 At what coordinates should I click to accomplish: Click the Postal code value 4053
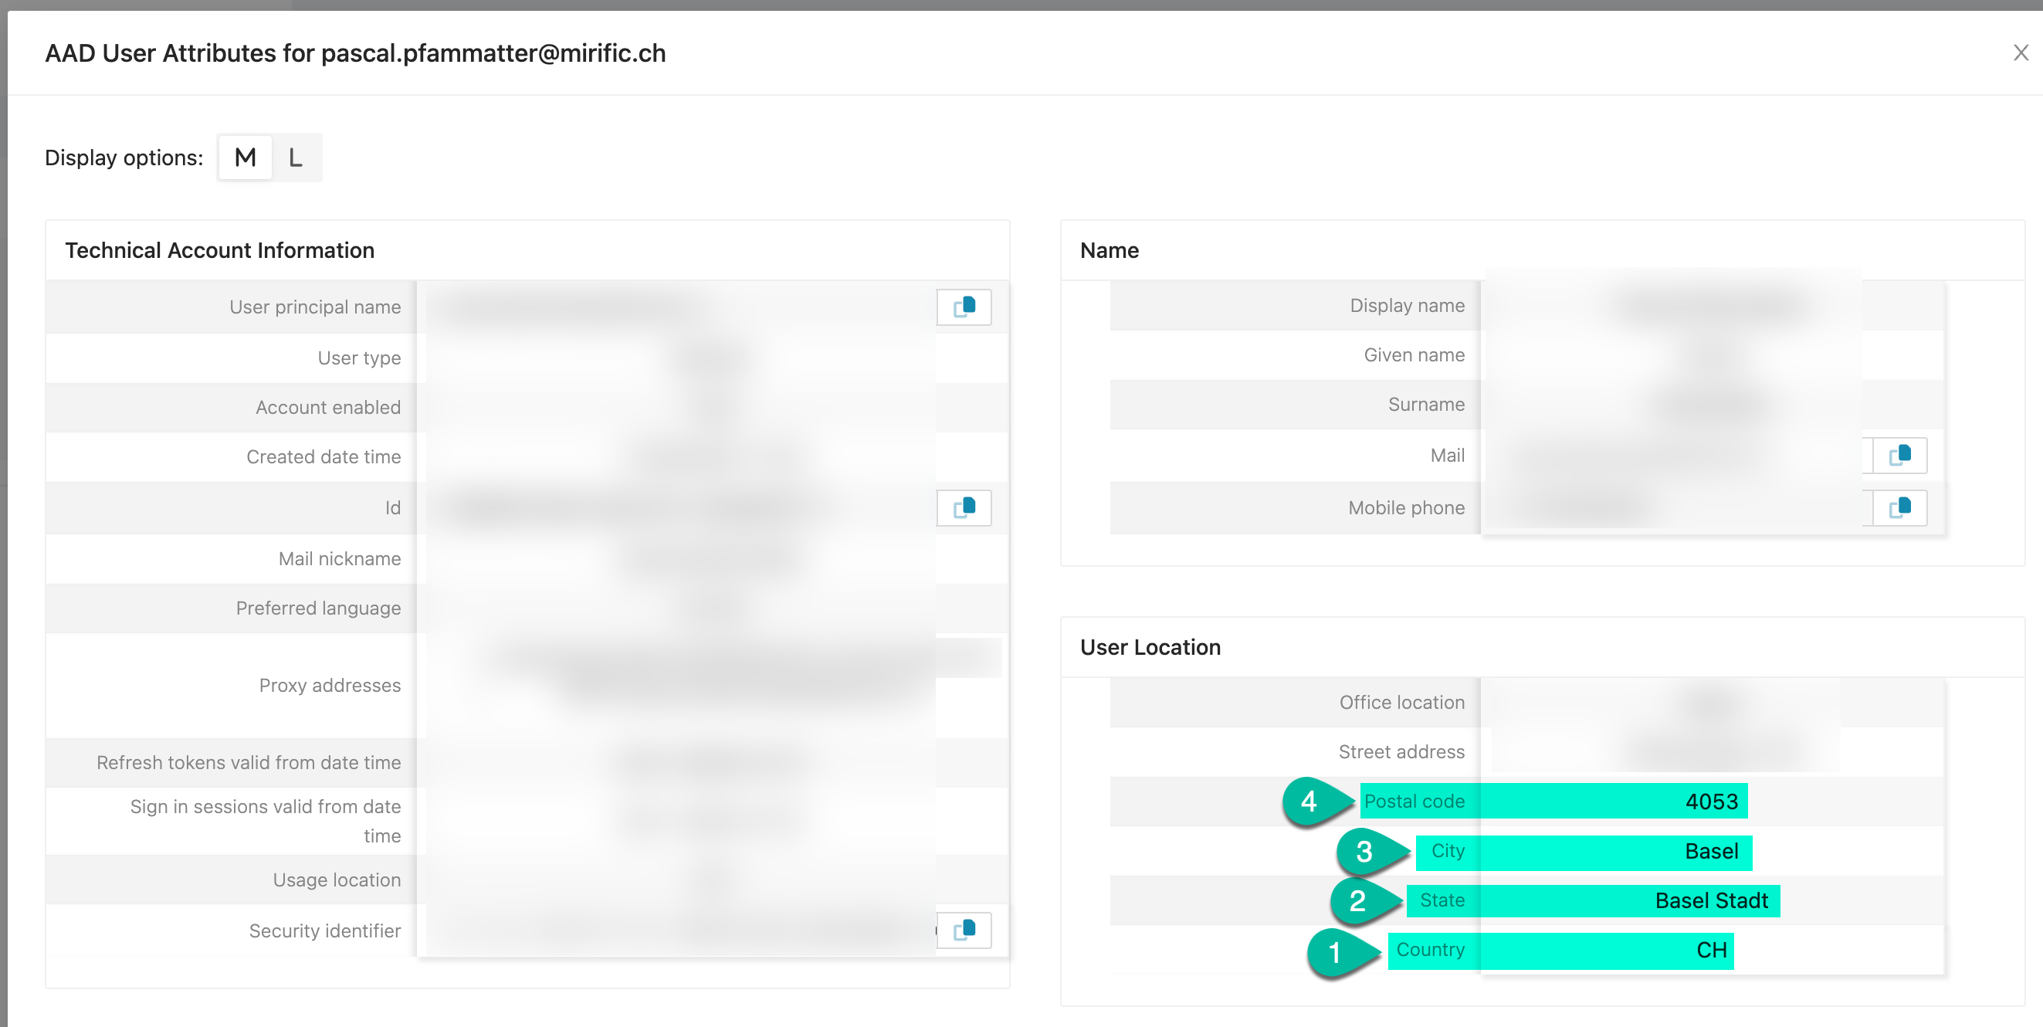[x=1711, y=802]
